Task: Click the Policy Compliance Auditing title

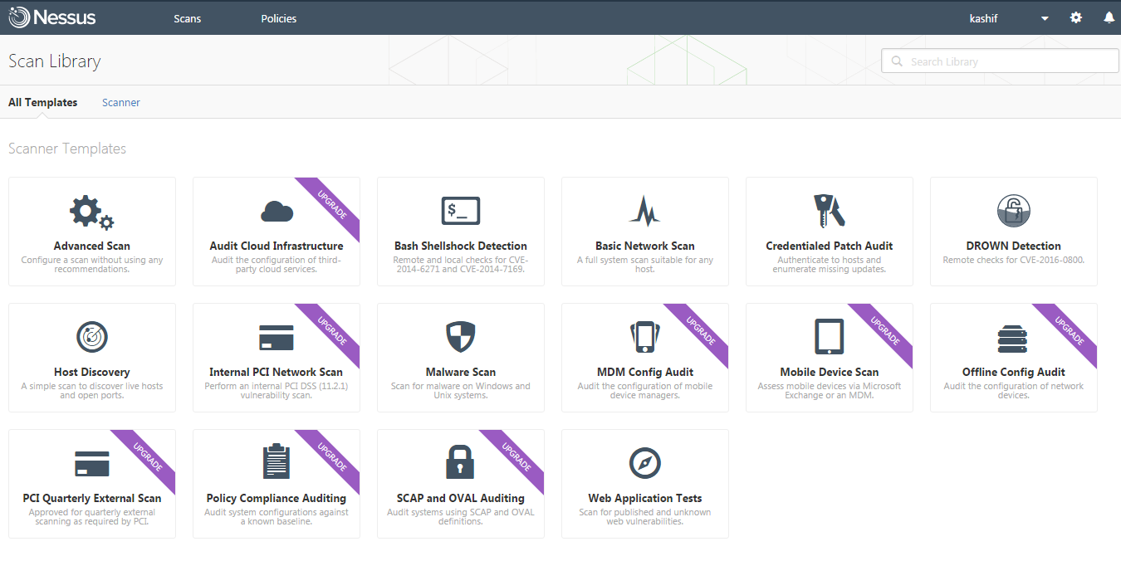Action: point(277,498)
